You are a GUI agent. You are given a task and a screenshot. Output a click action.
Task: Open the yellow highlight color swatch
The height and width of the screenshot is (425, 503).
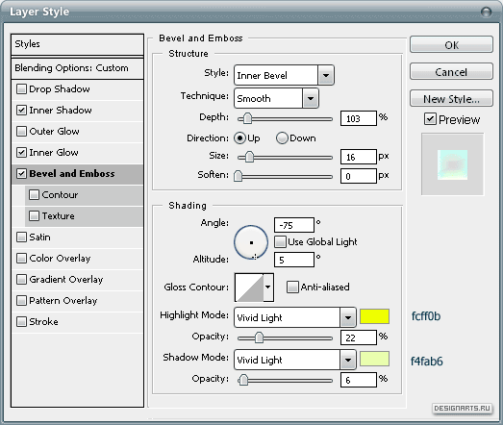[375, 316]
